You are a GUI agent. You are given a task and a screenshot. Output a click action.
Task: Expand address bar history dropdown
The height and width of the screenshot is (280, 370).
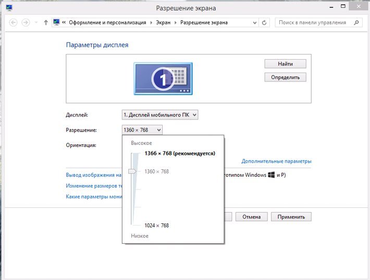click(x=255, y=22)
